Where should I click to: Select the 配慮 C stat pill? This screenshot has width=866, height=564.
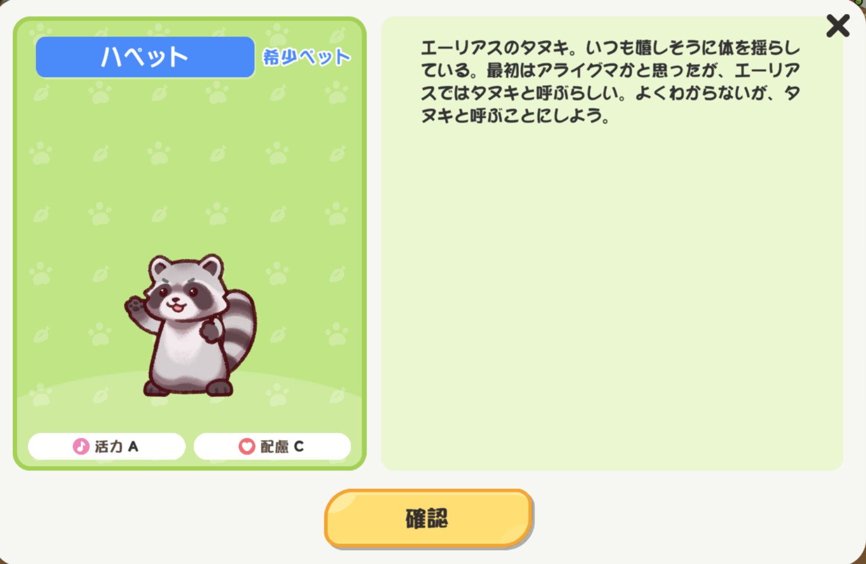coord(272,446)
